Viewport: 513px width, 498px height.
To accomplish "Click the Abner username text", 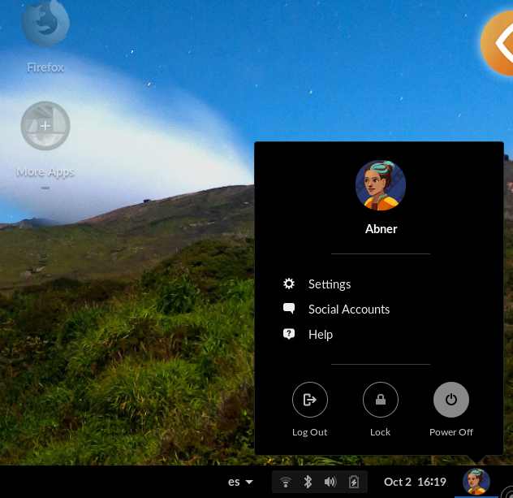I will pyautogui.click(x=381, y=229).
